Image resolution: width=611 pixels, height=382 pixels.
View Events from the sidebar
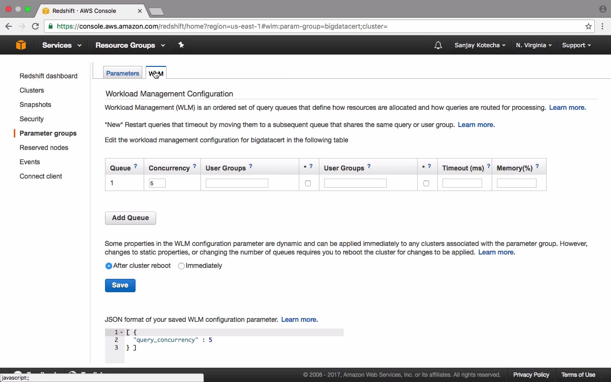click(30, 162)
